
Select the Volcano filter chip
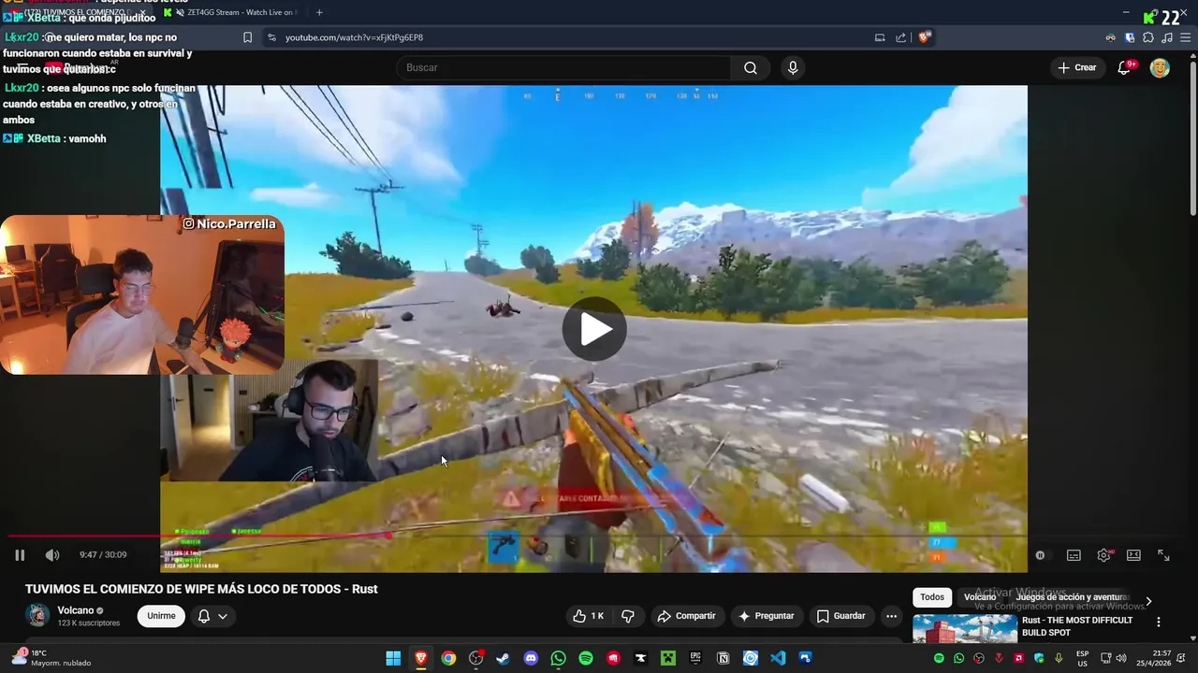point(980,597)
